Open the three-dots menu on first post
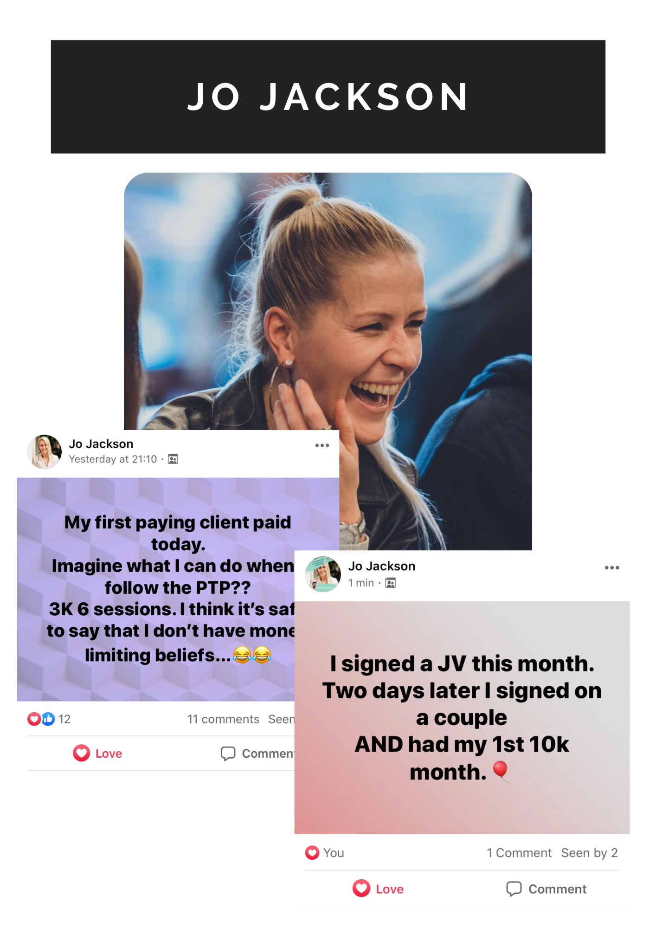This screenshot has height=928, width=656. click(x=322, y=445)
